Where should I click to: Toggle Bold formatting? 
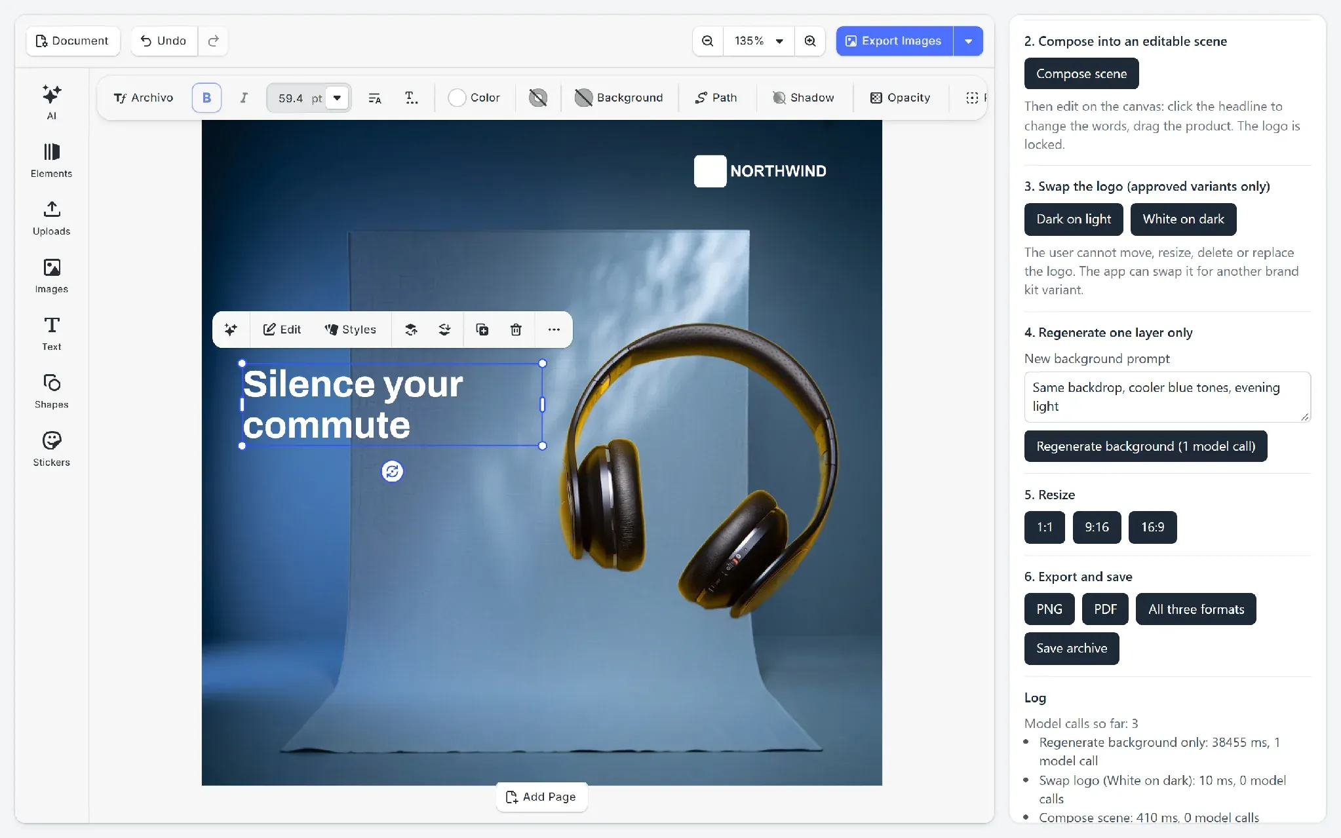click(206, 98)
